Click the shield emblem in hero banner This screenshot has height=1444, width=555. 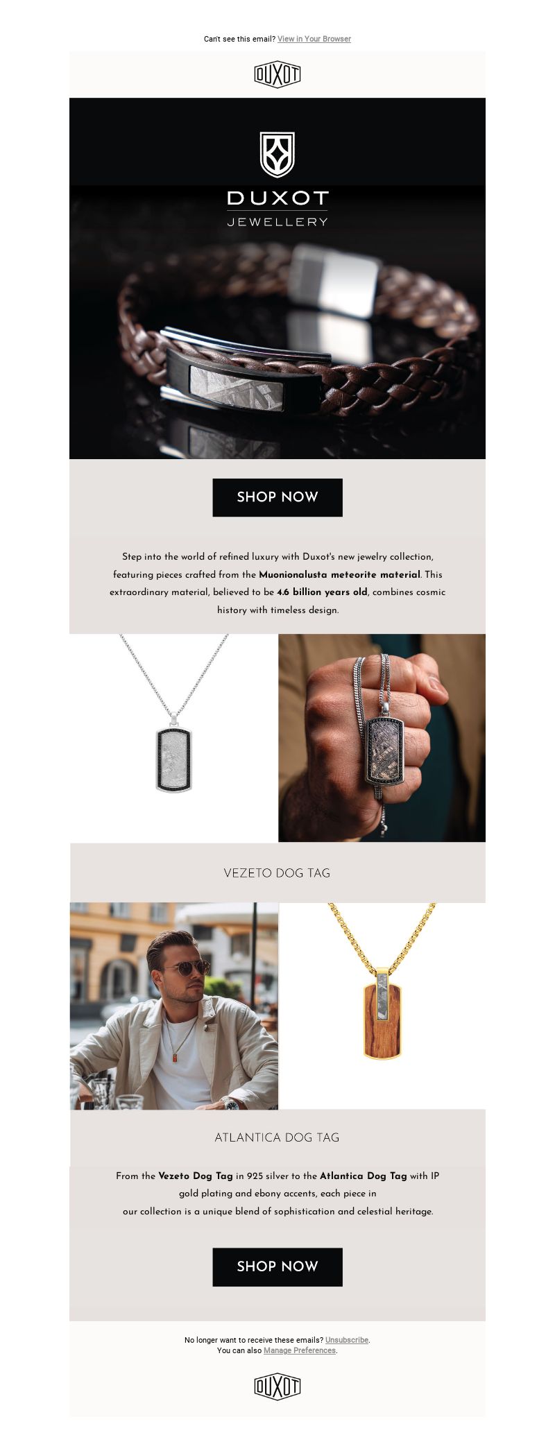coord(277,155)
